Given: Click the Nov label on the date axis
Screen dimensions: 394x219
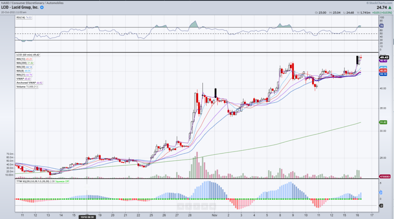Looking at the screenshot, I should (x=214, y=215).
